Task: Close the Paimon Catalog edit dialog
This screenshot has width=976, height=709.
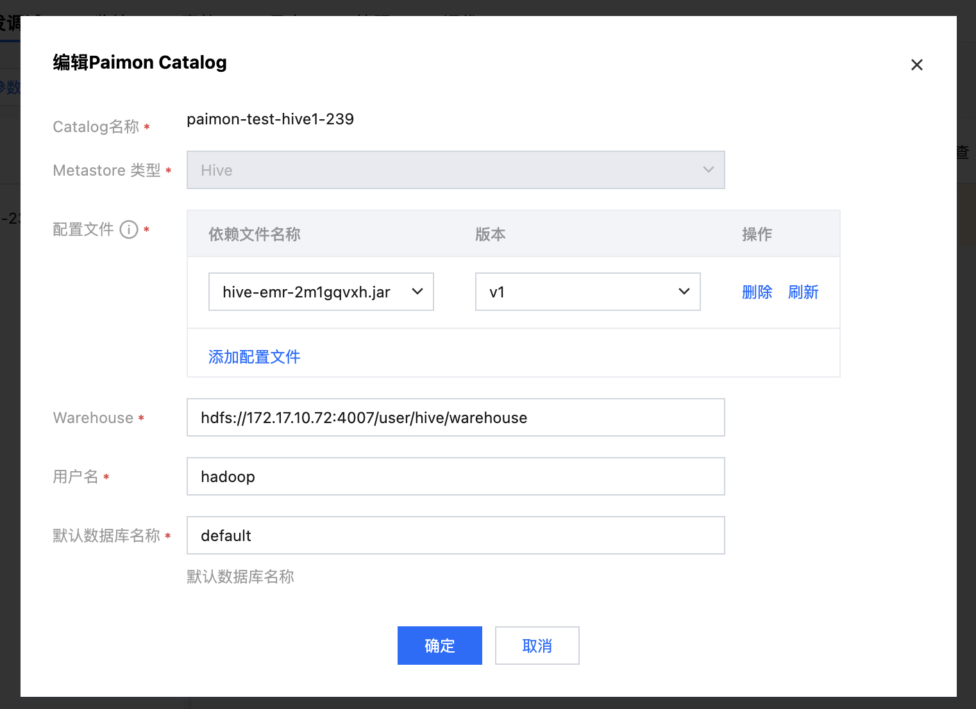Action: (x=916, y=65)
